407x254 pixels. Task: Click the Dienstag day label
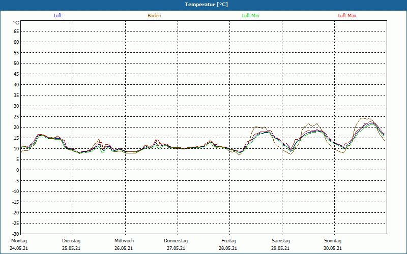(x=71, y=241)
